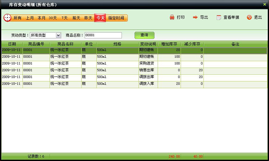
Task: Click the printer icon for 打印
Action: click(172, 17)
